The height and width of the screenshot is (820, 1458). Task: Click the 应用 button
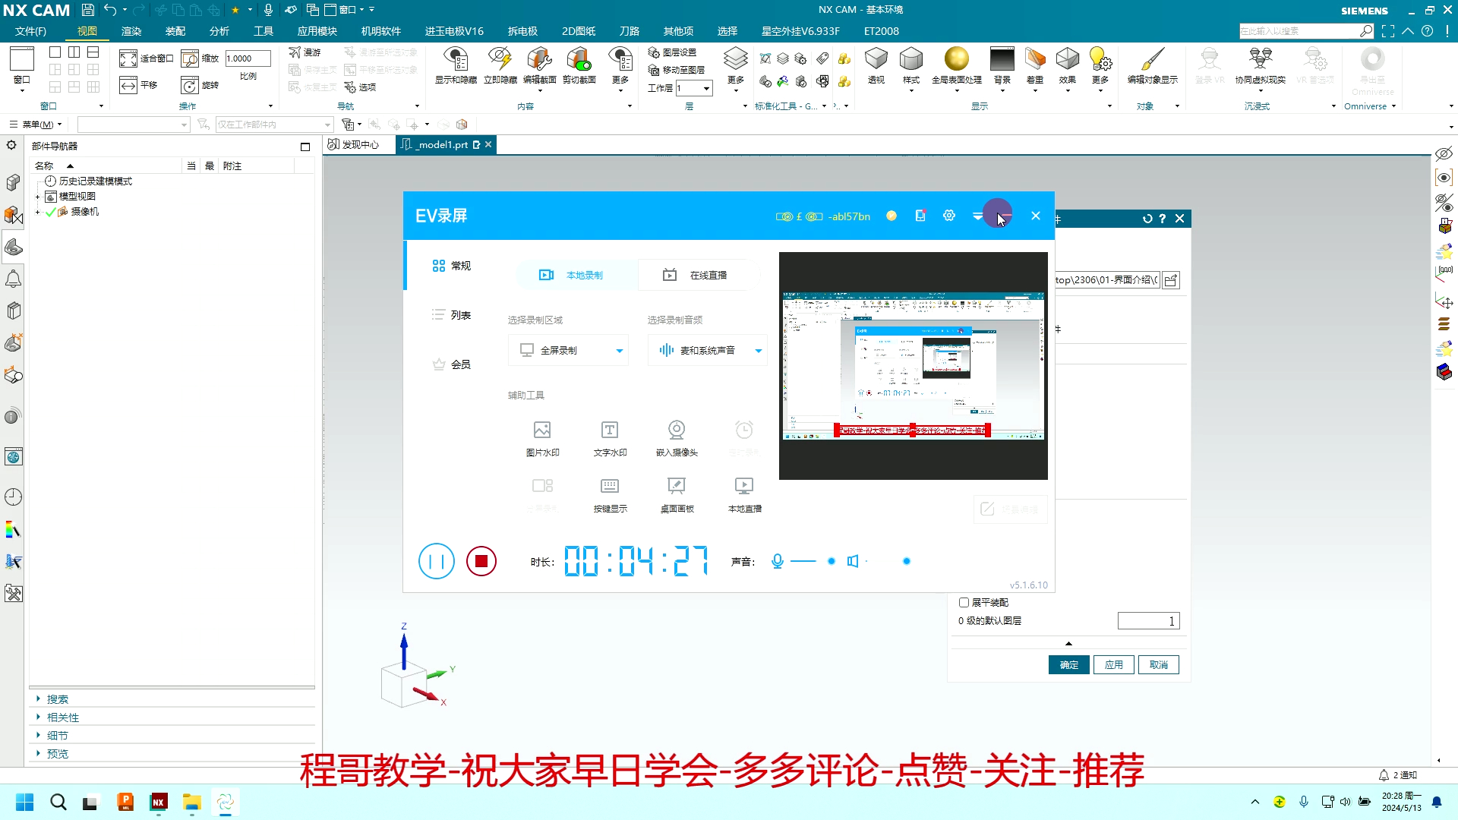click(x=1113, y=665)
